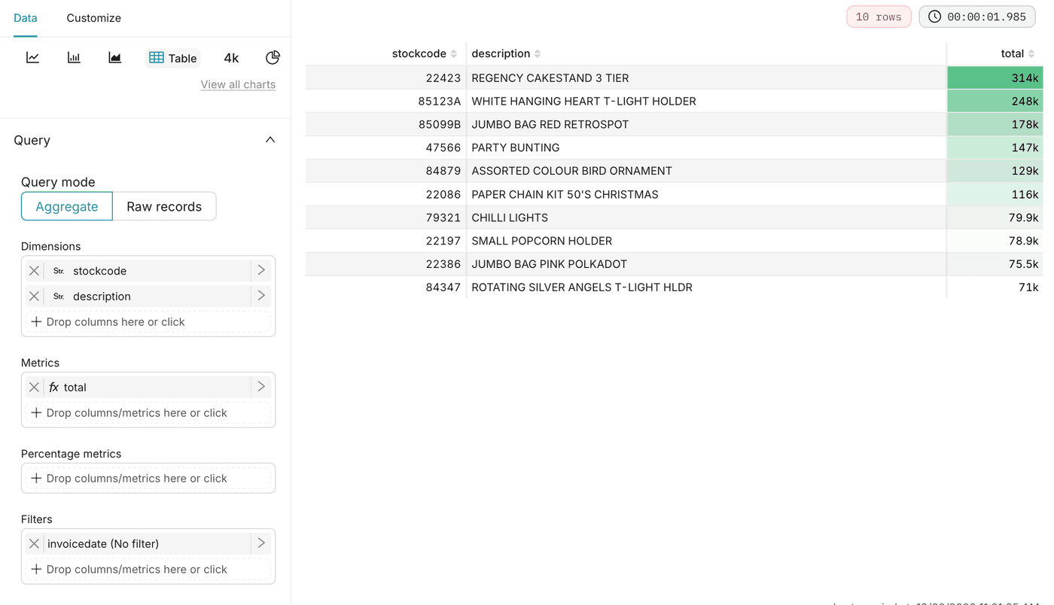Switch query mode to Aggregate

[x=67, y=206]
